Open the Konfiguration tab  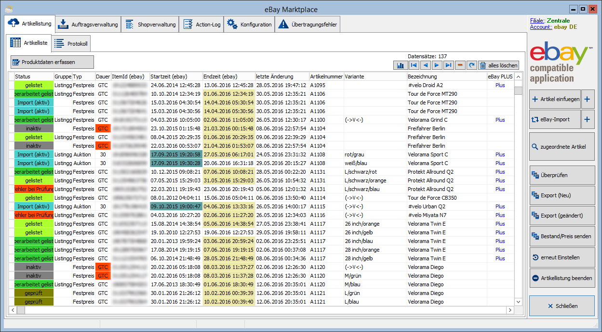coord(249,25)
